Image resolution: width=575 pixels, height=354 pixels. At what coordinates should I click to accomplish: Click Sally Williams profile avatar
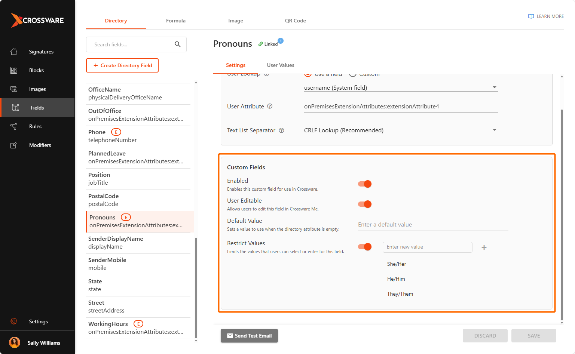(x=15, y=342)
